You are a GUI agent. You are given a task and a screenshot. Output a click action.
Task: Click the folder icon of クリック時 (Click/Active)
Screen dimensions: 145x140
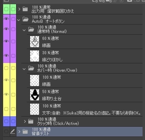tap(31, 121)
